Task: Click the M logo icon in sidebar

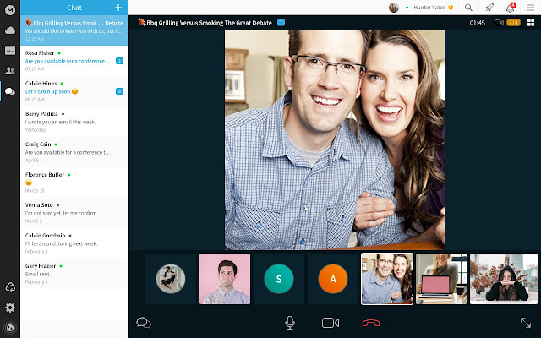Action: pos(10,10)
